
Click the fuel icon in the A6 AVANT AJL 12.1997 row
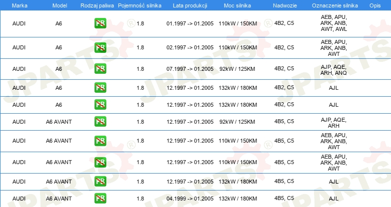click(100, 182)
